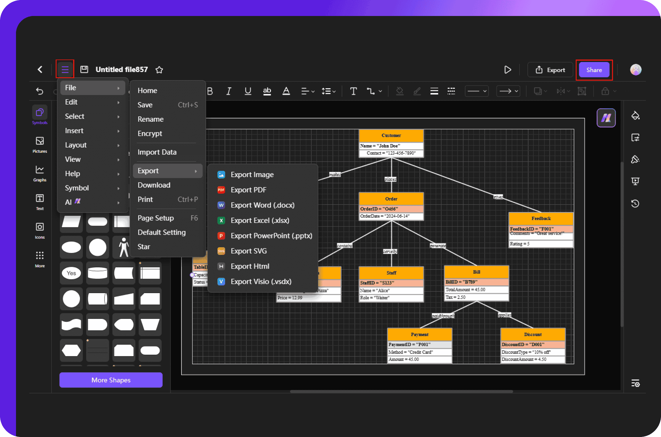
Task: Click Export Visio (.vsdx) option
Action: (x=263, y=282)
